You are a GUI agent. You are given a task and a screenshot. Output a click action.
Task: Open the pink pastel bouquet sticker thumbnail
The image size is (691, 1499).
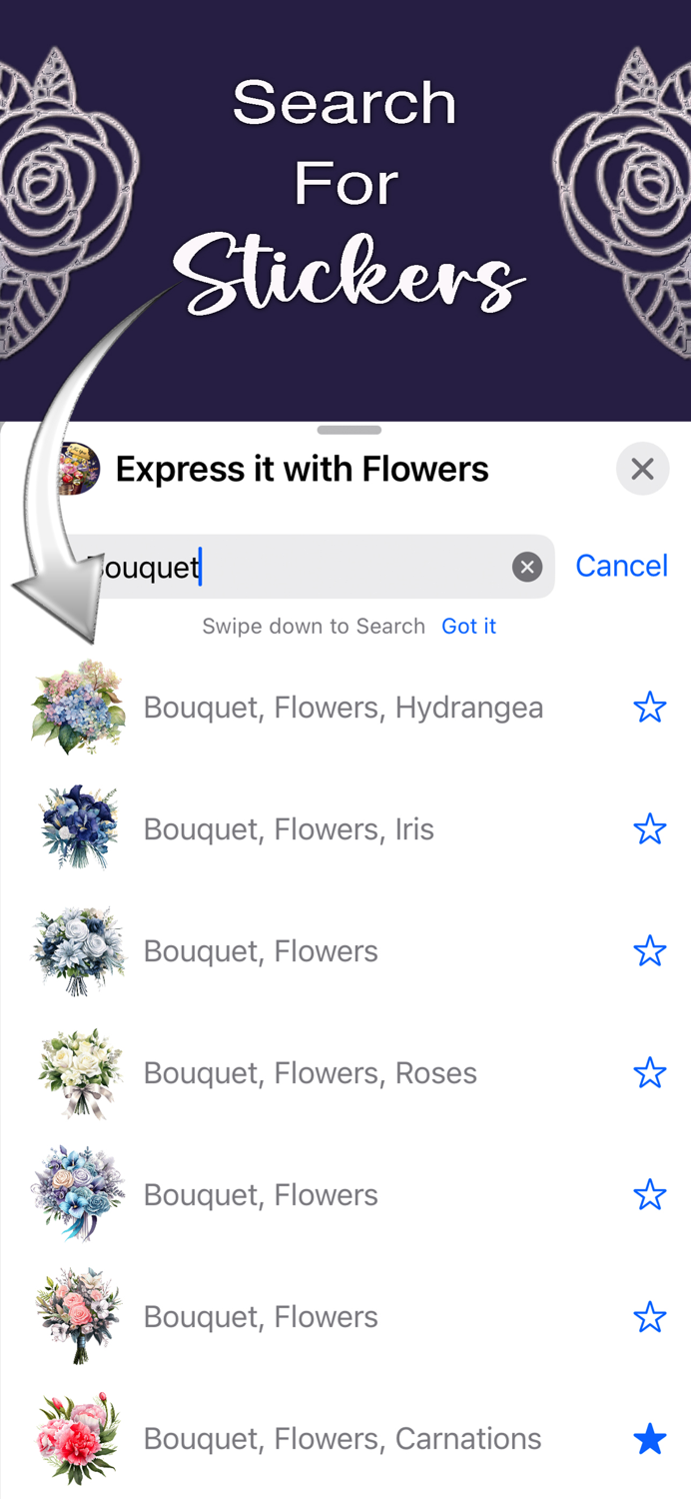[x=78, y=1316]
